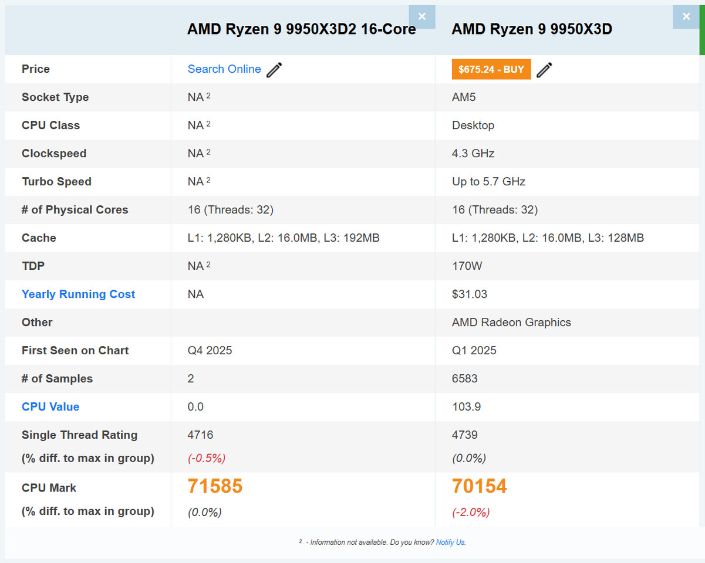Image resolution: width=705 pixels, height=563 pixels.
Task: Click the Notify Us link
Action: (x=450, y=542)
